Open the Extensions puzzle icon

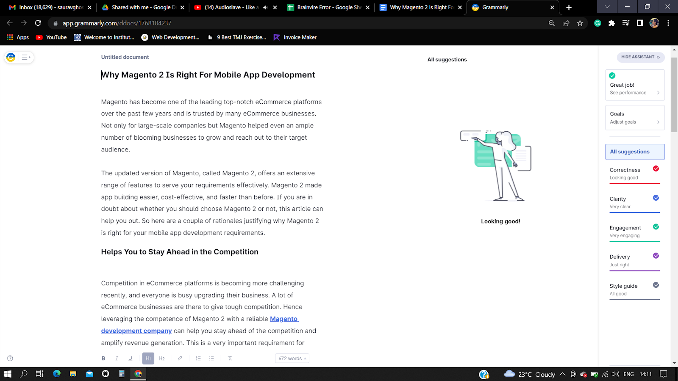pos(611,23)
